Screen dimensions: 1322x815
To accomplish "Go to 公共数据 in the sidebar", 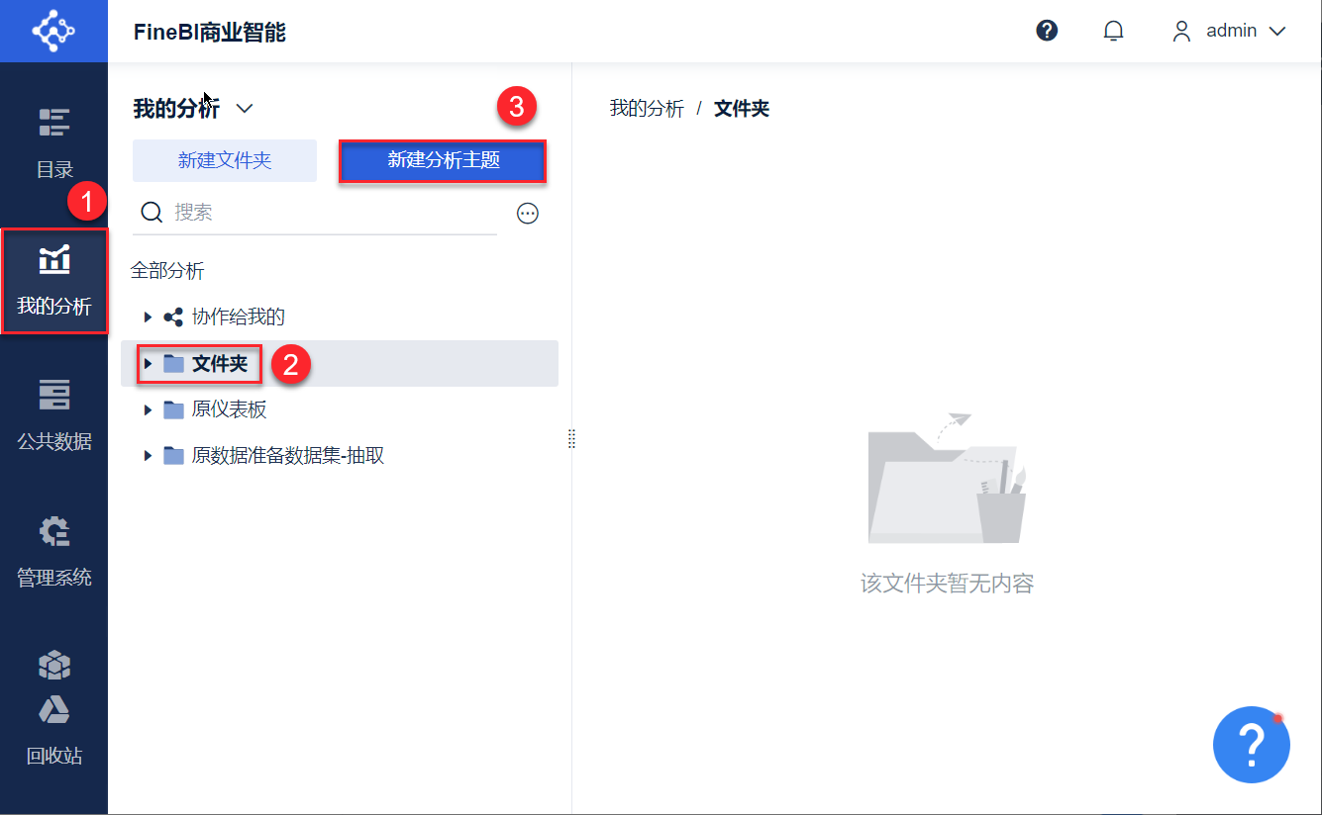I will [54, 413].
